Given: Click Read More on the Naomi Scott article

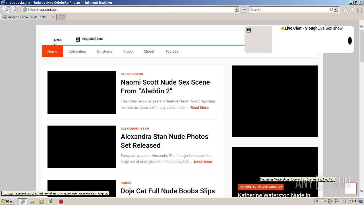Looking at the screenshot, I should tap(199, 108).
